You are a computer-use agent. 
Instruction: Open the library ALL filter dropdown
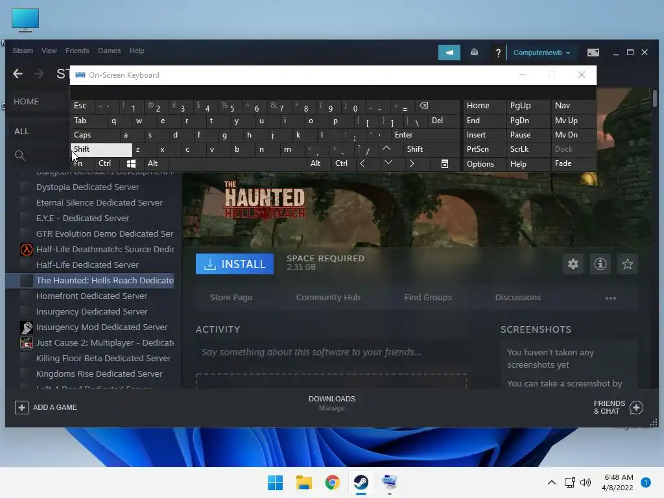[38, 132]
